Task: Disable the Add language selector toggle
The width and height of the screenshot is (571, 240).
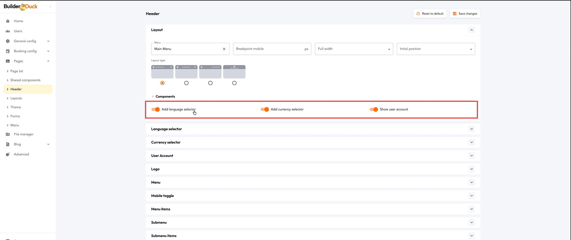Action: pos(156,109)
